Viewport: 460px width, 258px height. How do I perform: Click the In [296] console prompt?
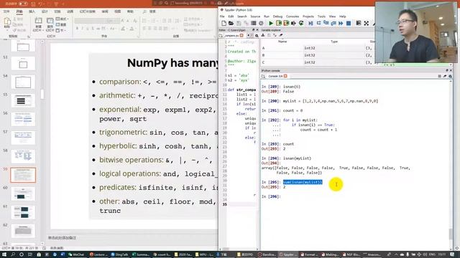pyautogui.click(x=271, y=196)
